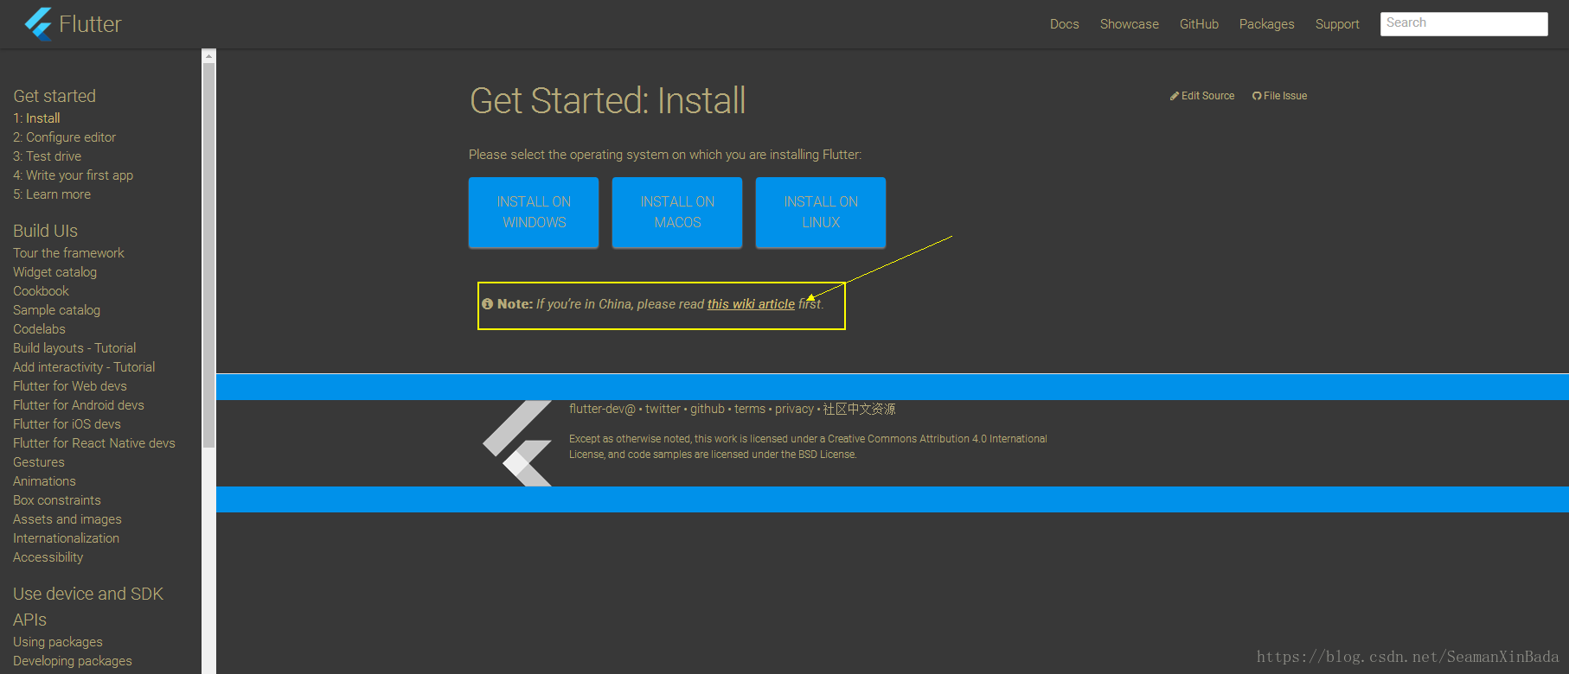
Task: Open the Assets and images link
Action: [x=67, y=519]
